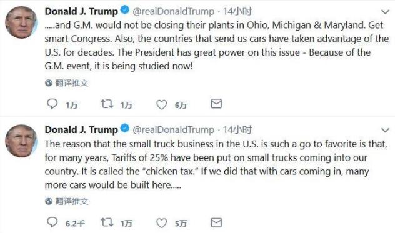The width and height of the screenshot is (395, 233).
Task: Open Donald J. Trump name on second tweet
Action: [81, 130]
